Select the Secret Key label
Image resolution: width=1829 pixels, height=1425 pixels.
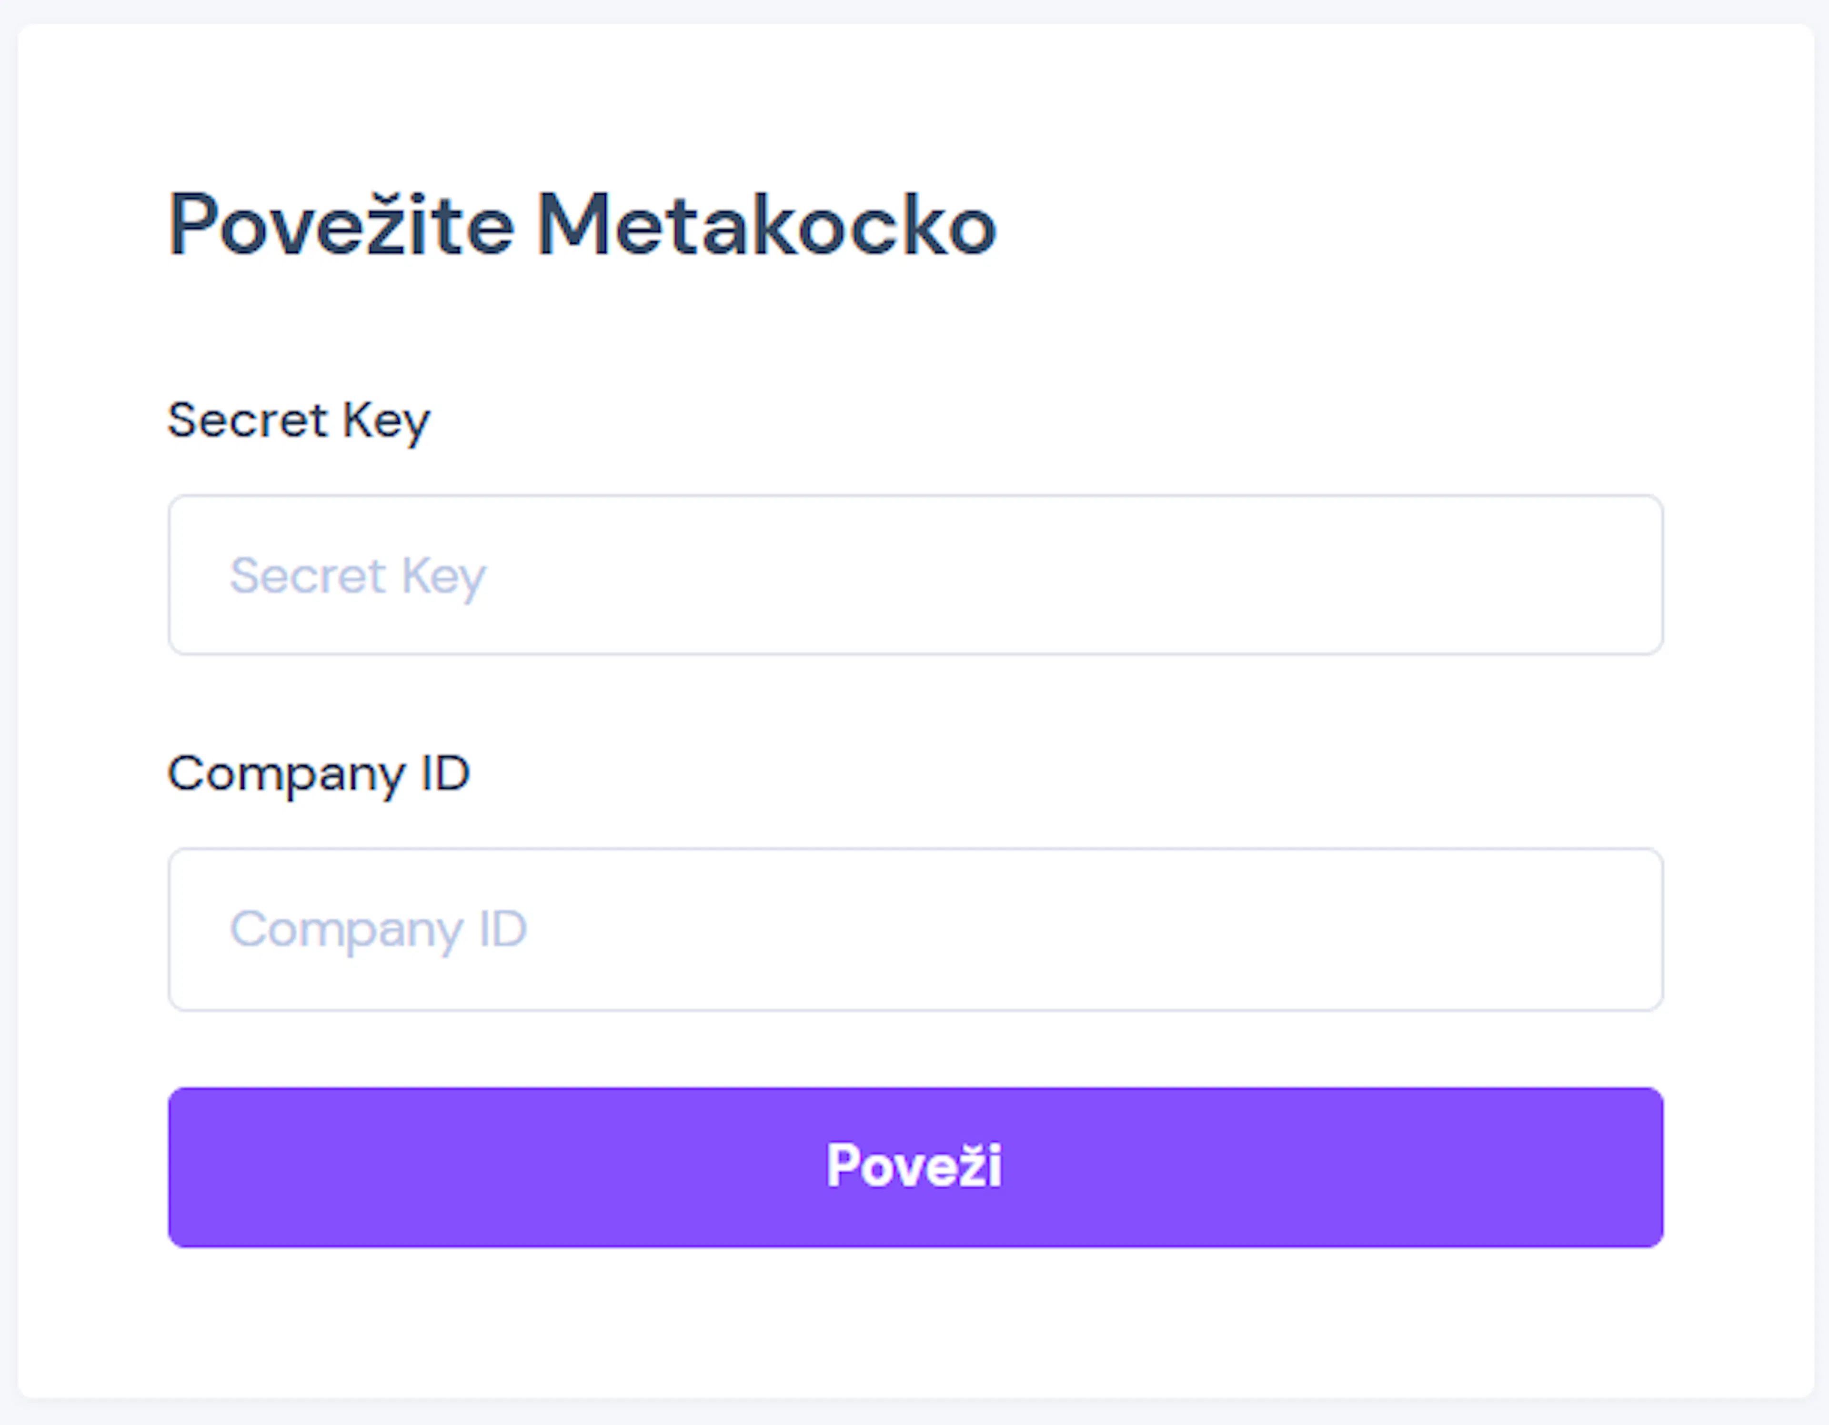coord(299,420)
